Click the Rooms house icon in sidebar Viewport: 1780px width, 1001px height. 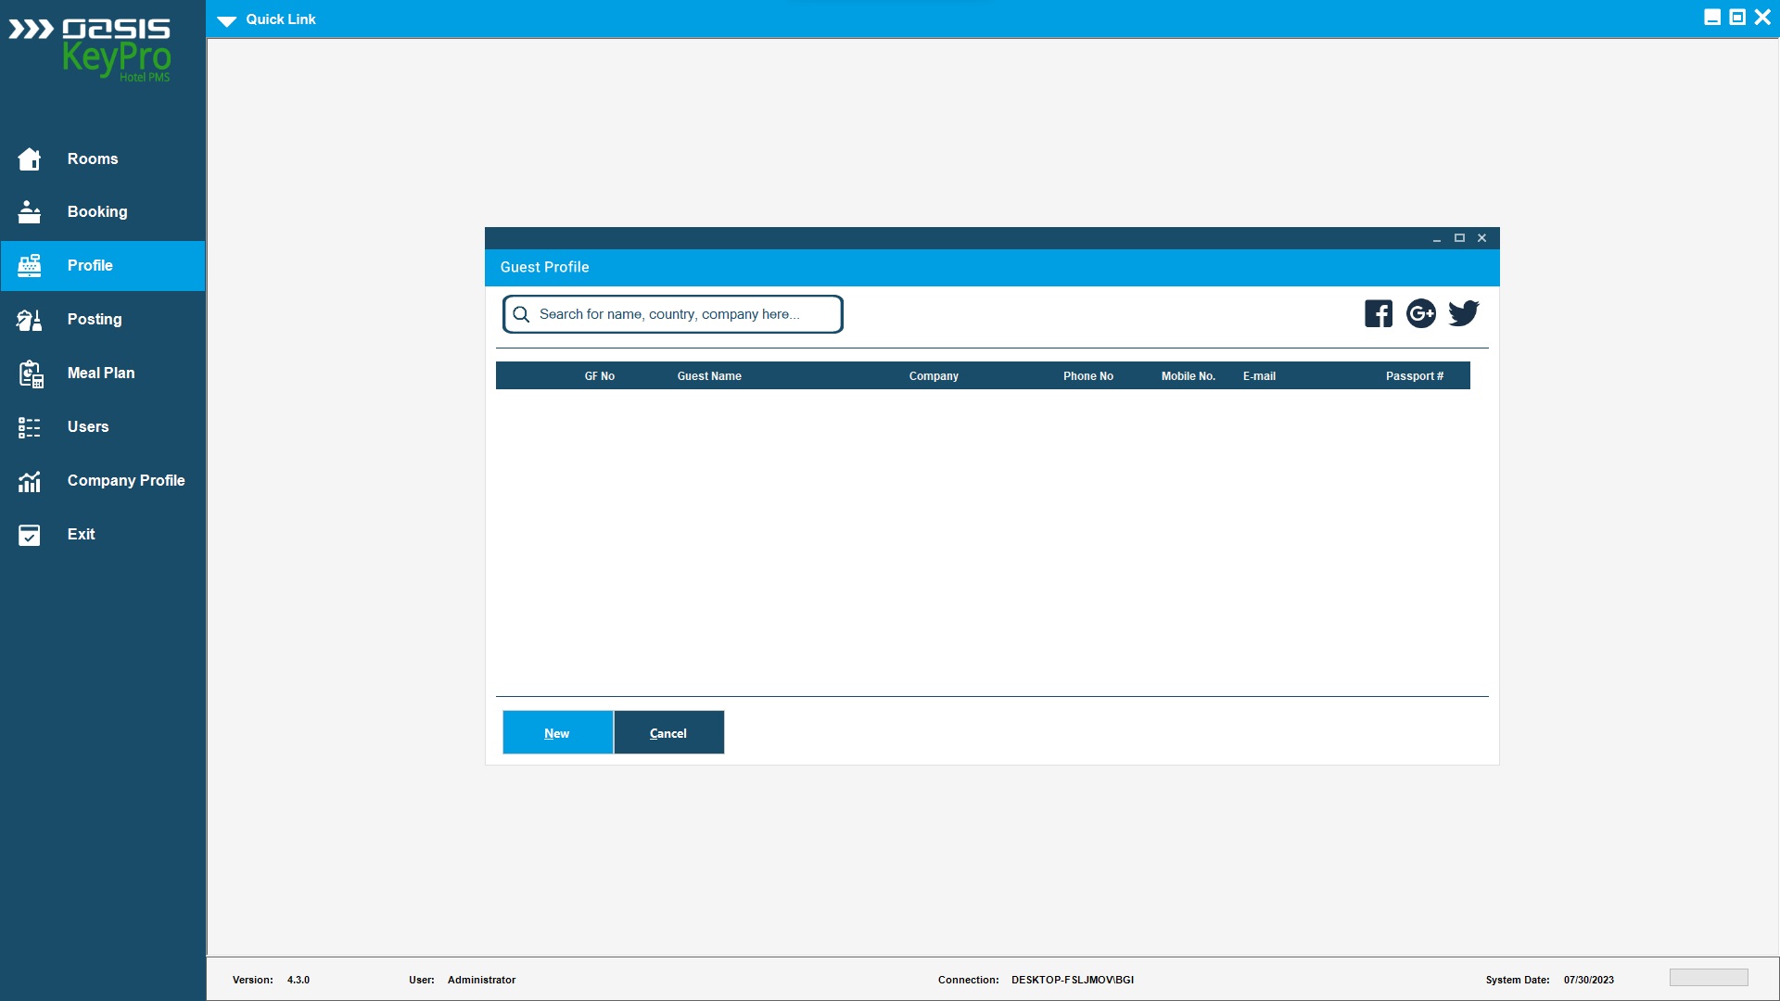click(30, 159)
